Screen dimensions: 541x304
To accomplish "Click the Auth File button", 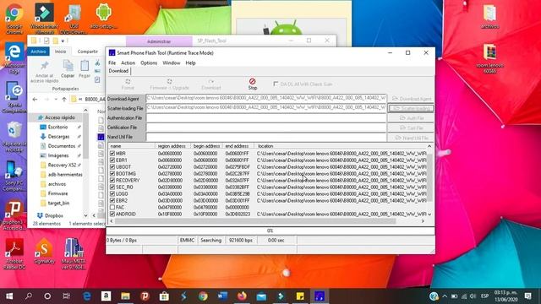I will point(411,118).
